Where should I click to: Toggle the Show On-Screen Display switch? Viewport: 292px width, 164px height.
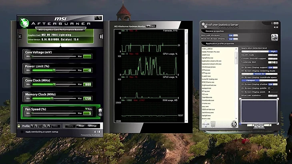[233, 39]
